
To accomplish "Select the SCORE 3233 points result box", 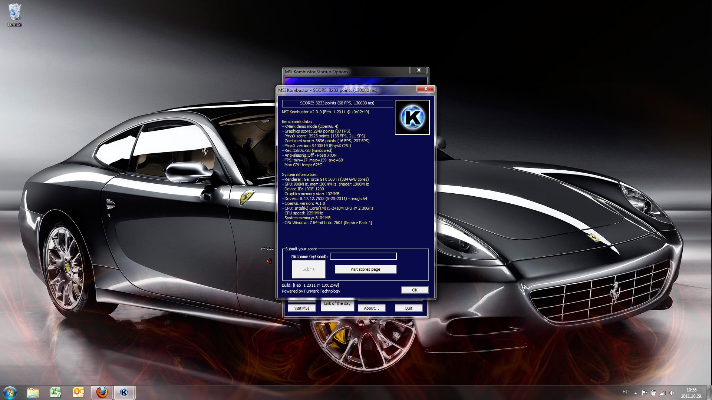I will coord(337,103).
